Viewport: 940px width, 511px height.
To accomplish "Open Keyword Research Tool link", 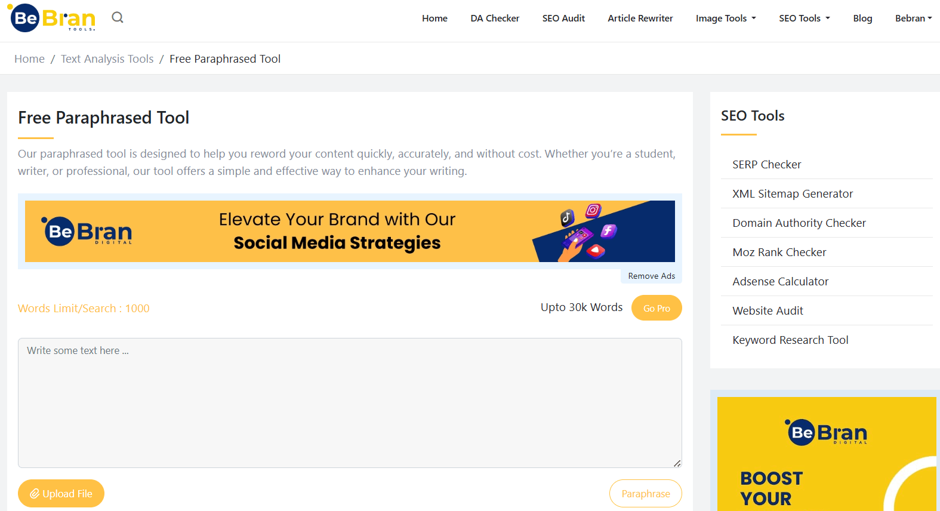I will [790, 340].
